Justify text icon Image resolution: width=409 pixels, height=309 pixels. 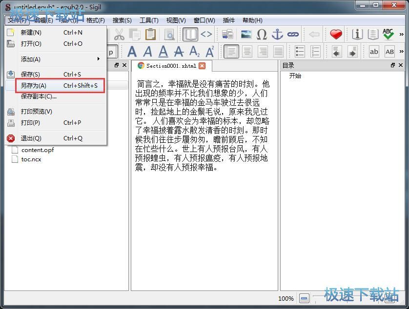[x=278, y=51]
